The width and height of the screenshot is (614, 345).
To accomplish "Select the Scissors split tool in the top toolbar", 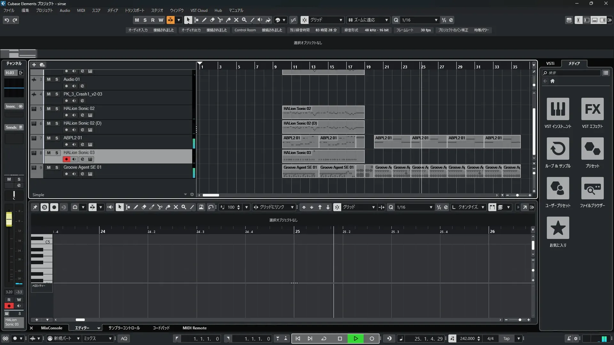I will [220, 20].
